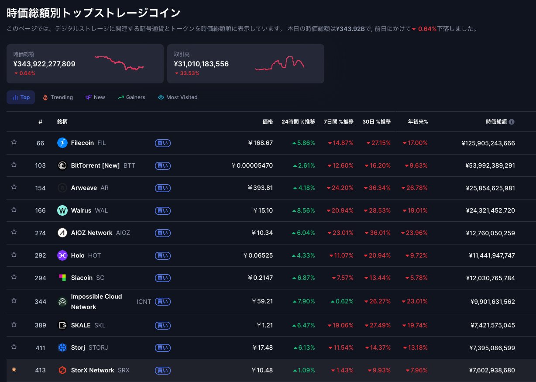Screen dimensions: 536x382
Task: Open the Gainers tab
Action: point(131,97)
